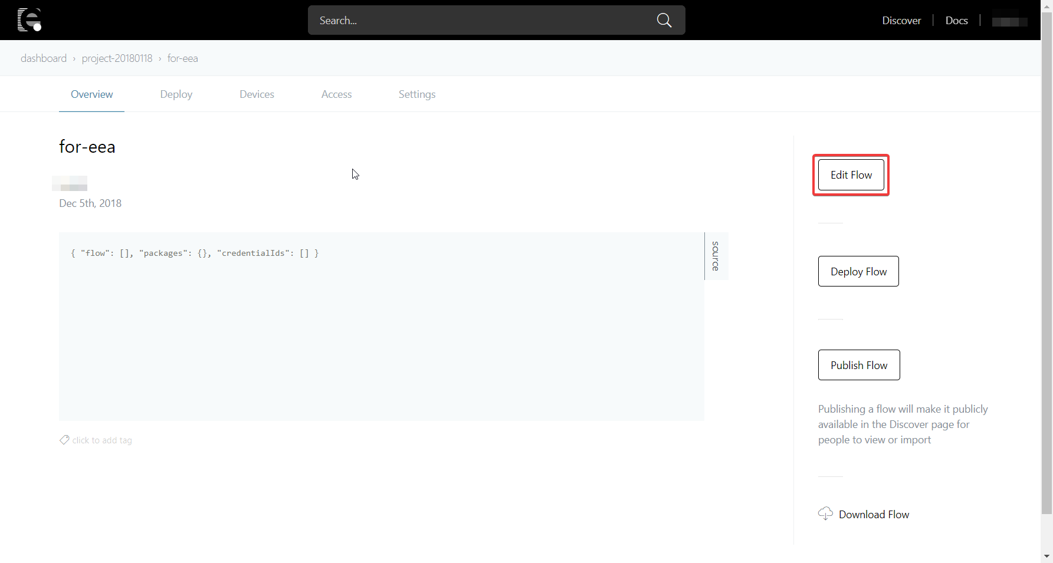Screen dimensions: 1053x563
Task: Go to the Devices tab
Action: pyautogui.click(x=257, y=94)
